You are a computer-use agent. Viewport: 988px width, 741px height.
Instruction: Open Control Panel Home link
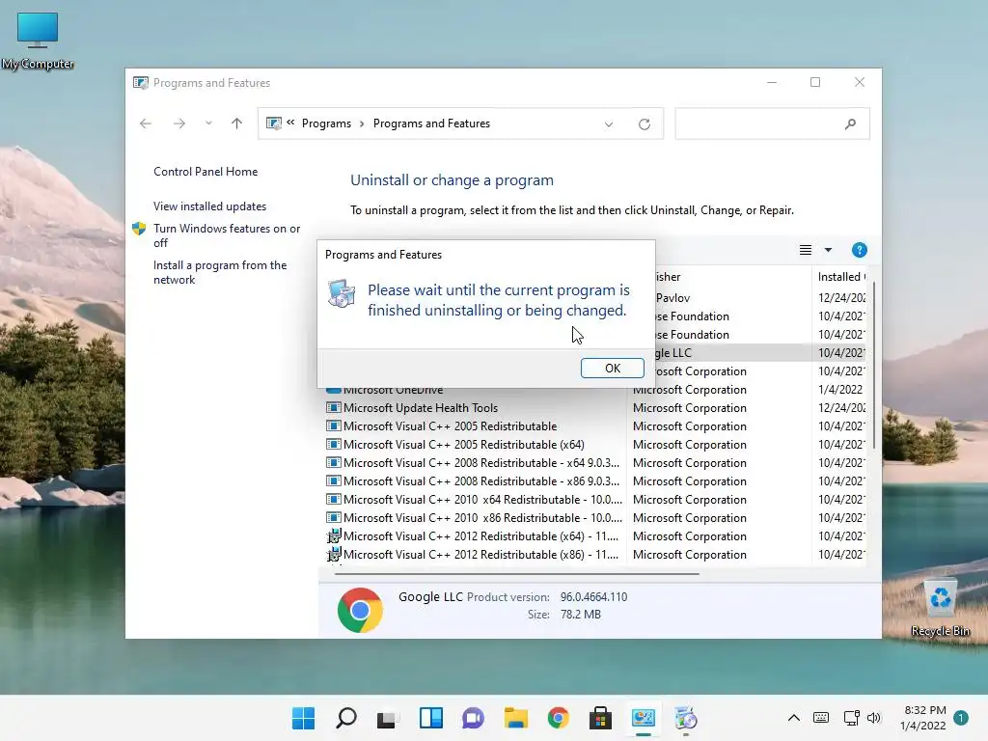click(206, 172)
